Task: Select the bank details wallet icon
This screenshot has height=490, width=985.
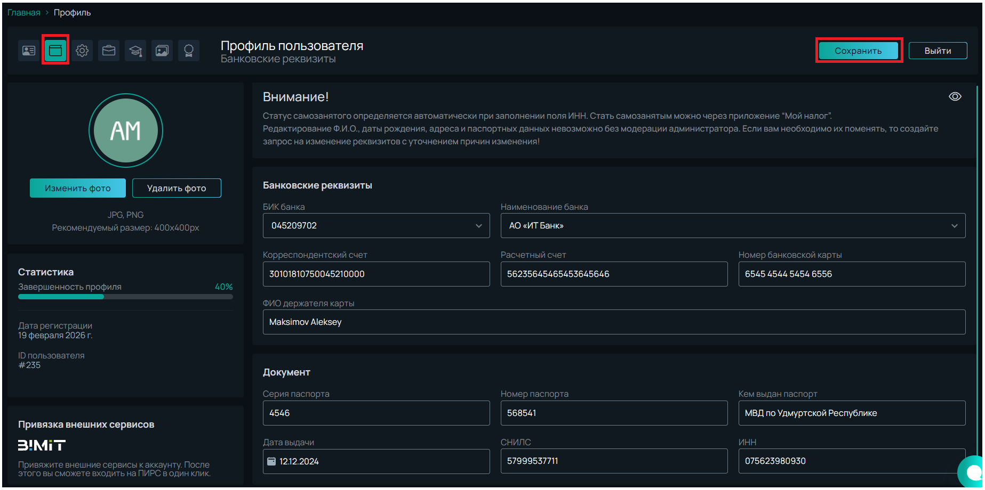Action: [x=55, y=51]
